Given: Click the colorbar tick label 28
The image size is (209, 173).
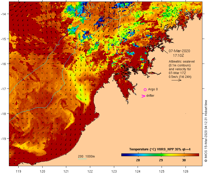Looking at the screenshot, I should pyautogui.click(x=138, y=160).
